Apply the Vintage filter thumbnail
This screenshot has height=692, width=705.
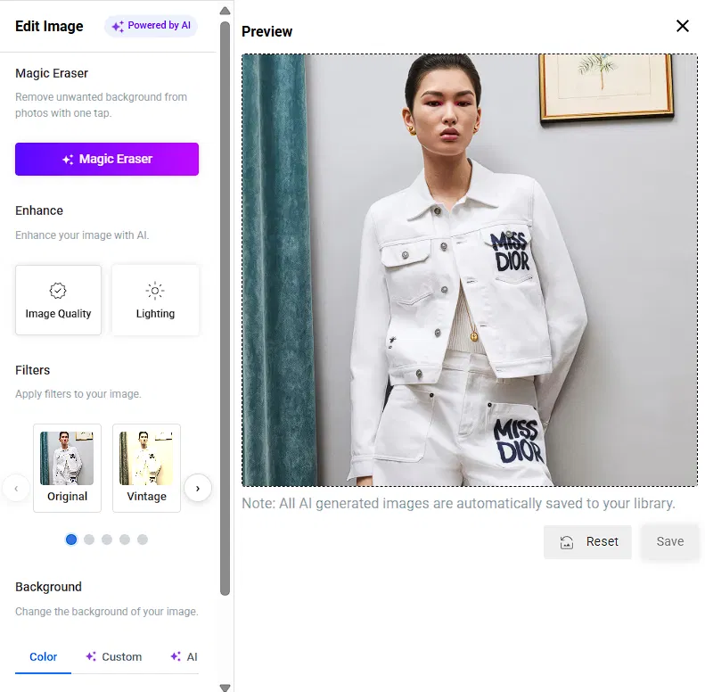click(146, 467)
